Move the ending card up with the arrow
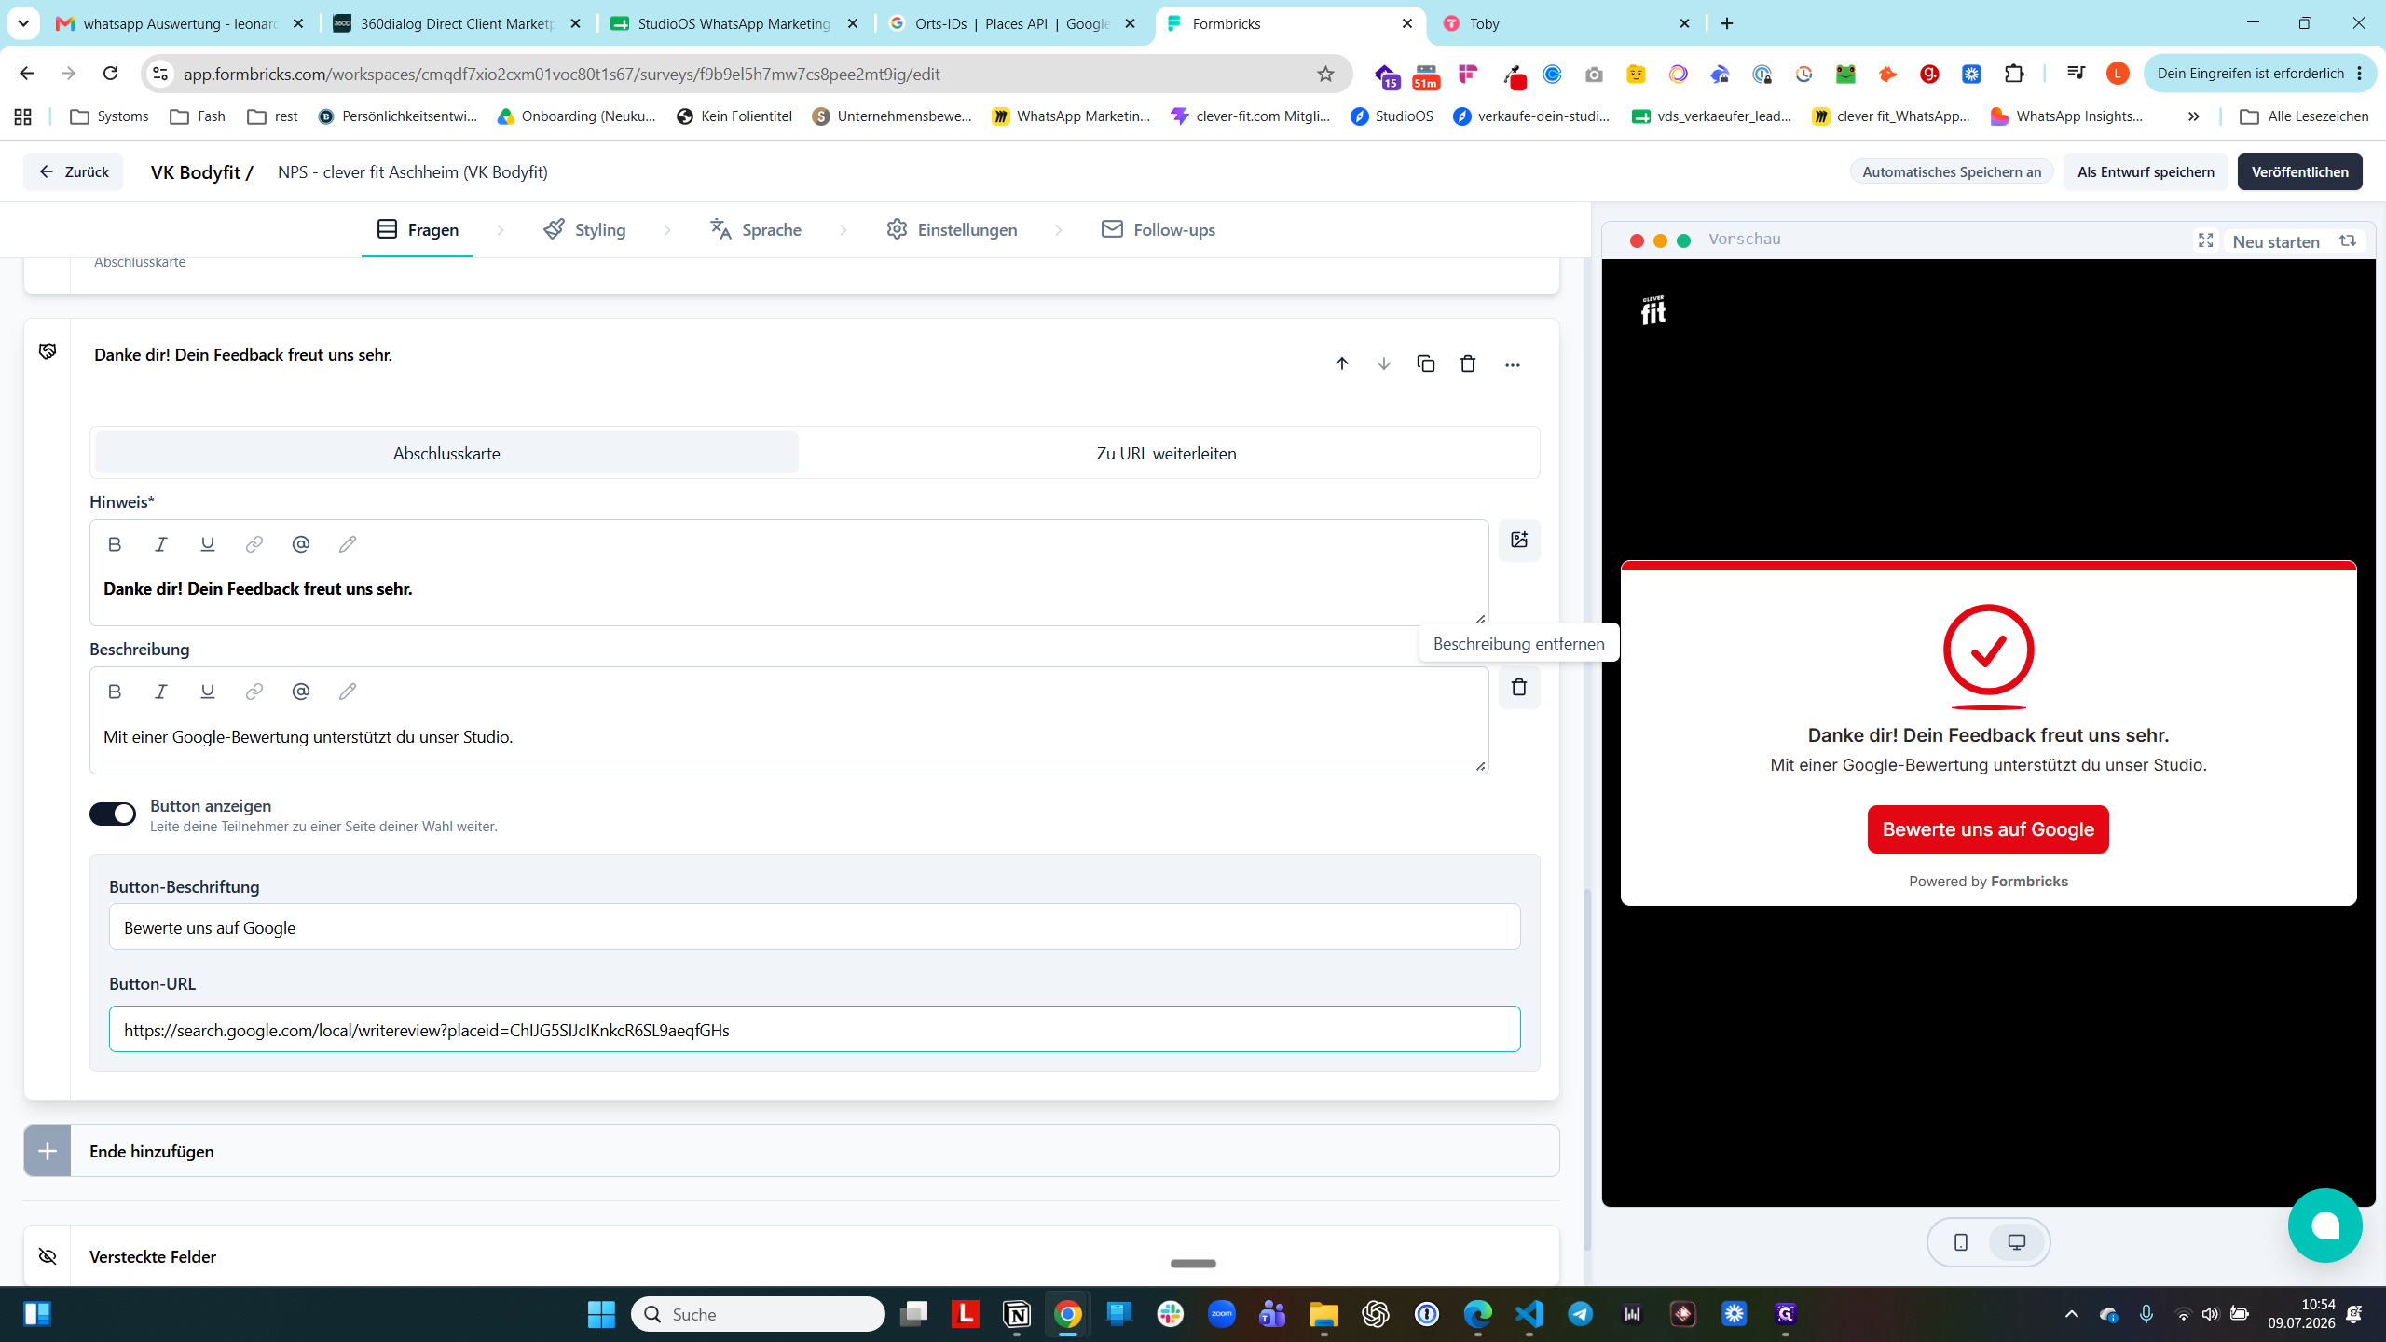 pos(1342,363)
